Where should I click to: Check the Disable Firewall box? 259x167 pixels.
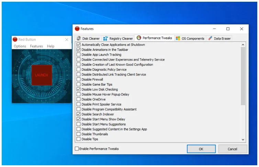[79, 79]
